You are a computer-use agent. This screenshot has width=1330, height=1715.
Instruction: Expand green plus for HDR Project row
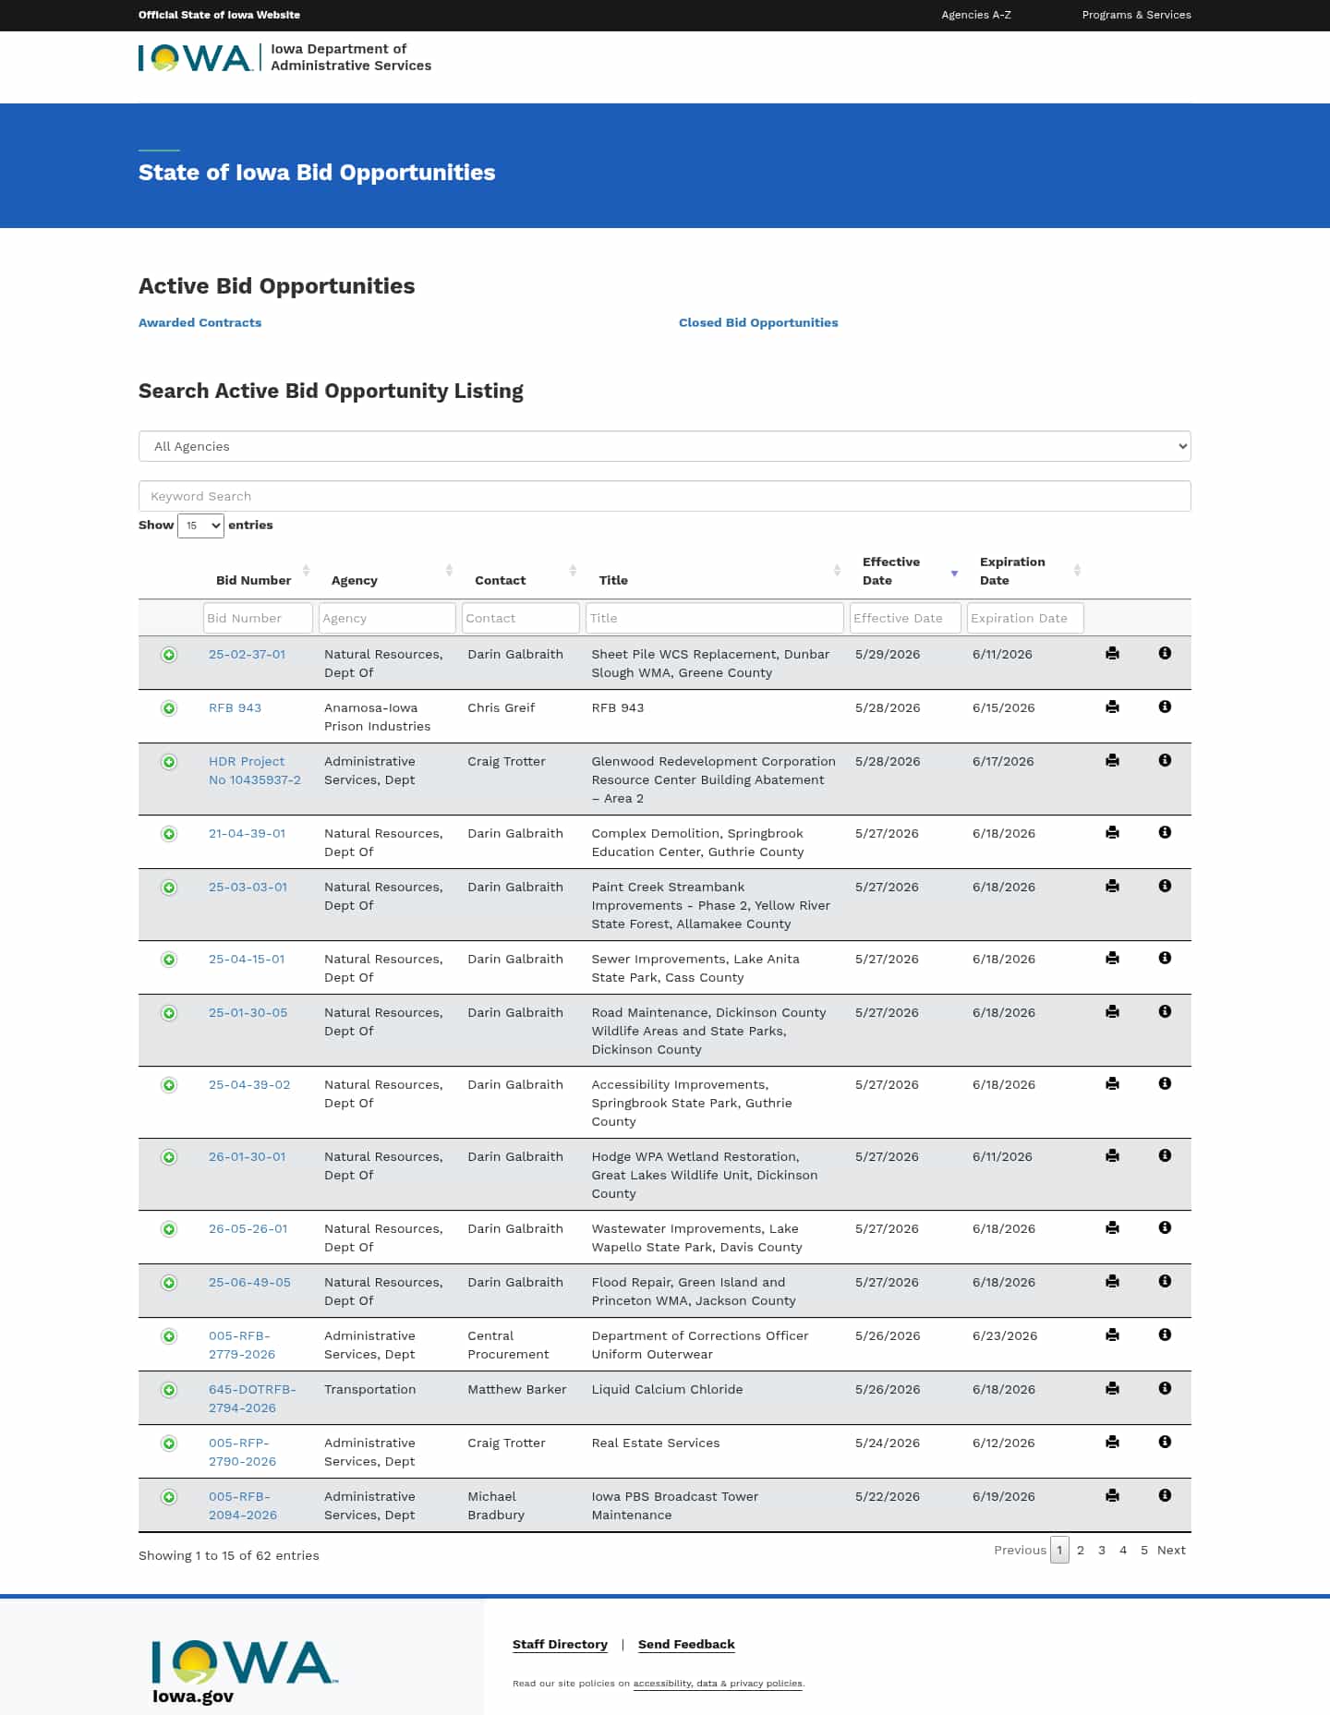169,762
